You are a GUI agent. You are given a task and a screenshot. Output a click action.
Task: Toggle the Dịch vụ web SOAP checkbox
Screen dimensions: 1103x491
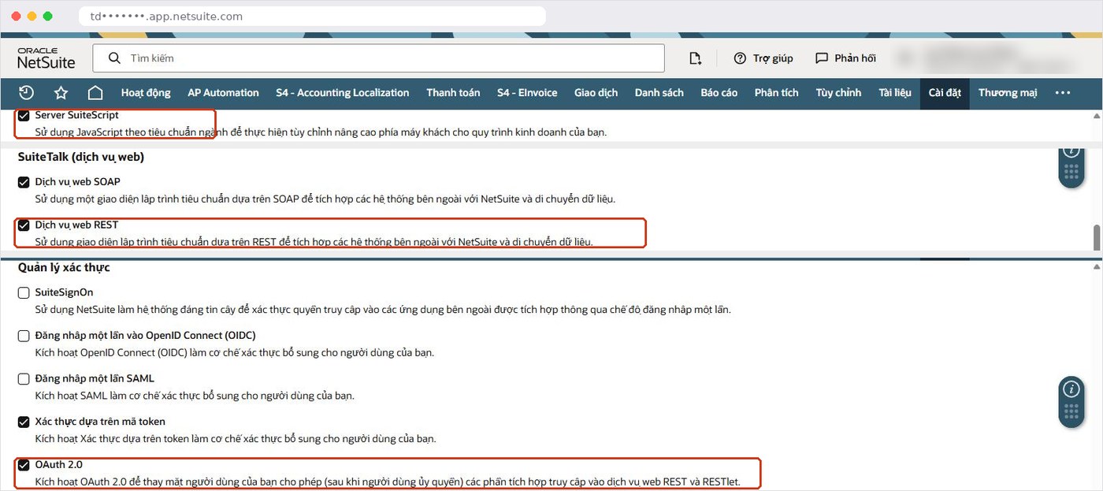[x=24, y=182]
